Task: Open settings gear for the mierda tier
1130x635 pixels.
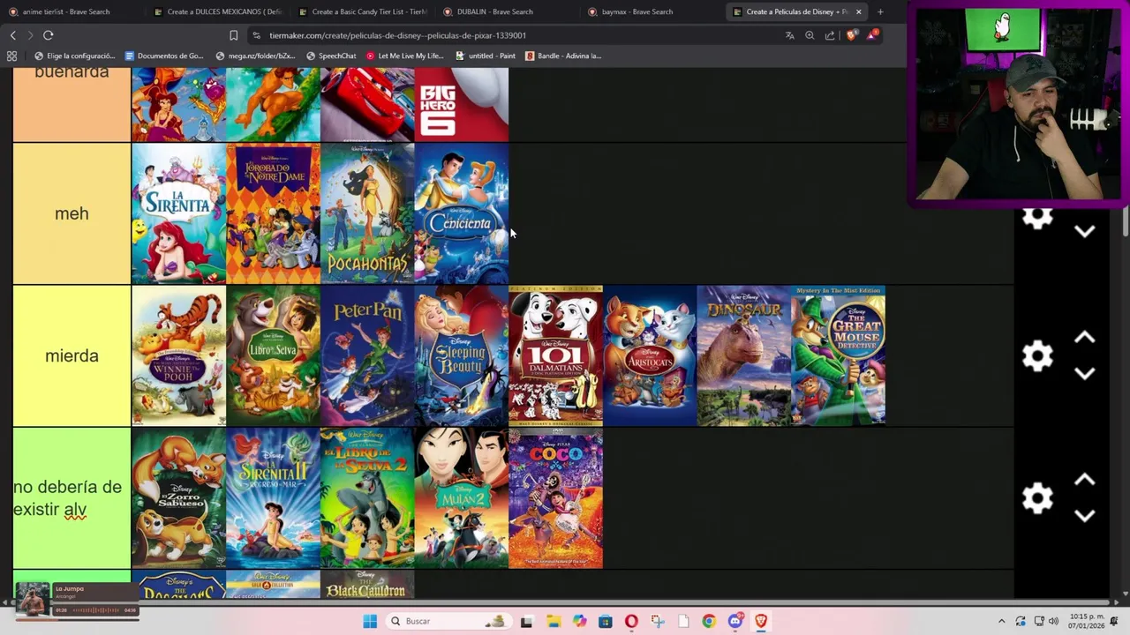Action: click(x=1037, y=355)
